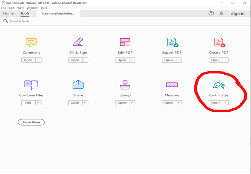
Task: Click the Fill & Sign label text
Action: (78, 53)
